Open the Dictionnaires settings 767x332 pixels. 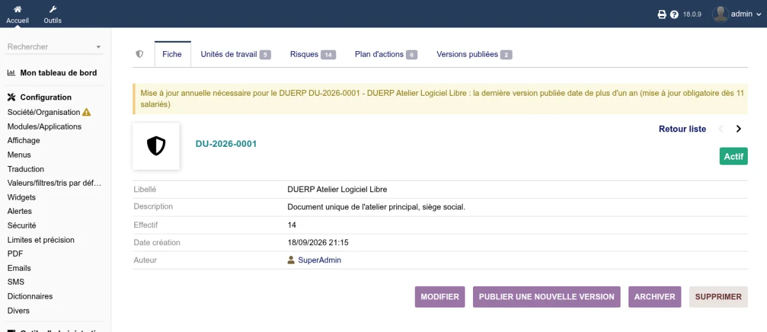(x=30, y=296)
